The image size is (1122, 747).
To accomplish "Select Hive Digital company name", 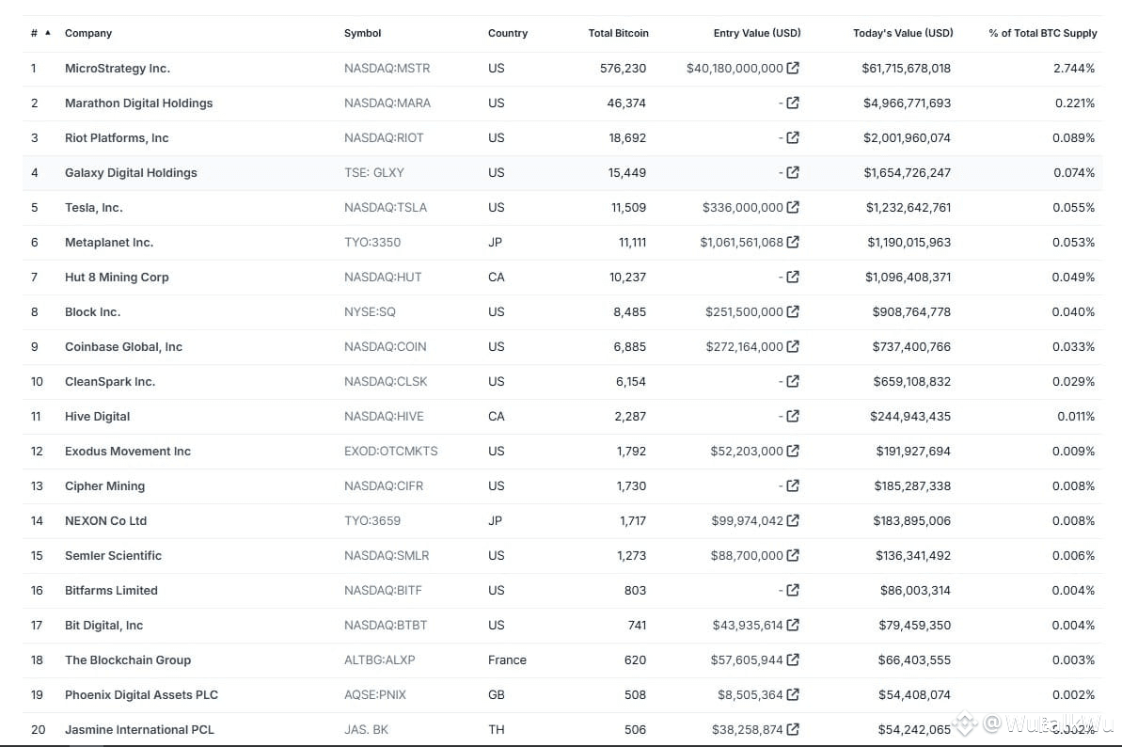I will coord(97,417).
